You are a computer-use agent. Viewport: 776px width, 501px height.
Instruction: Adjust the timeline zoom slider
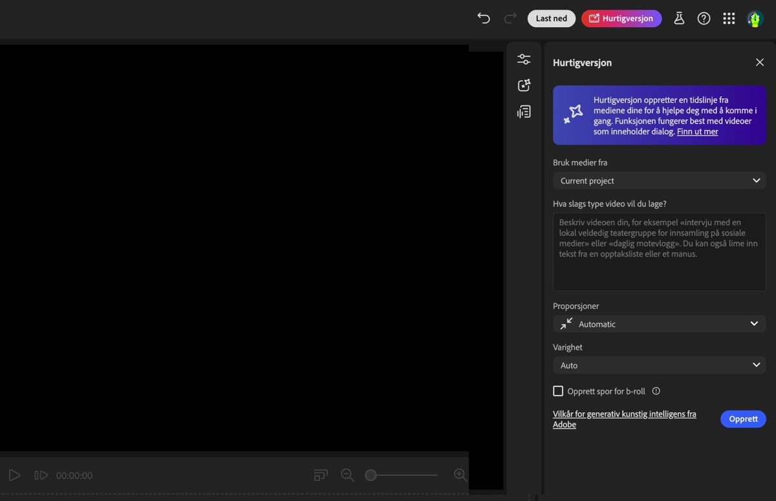tap(371, 474)
